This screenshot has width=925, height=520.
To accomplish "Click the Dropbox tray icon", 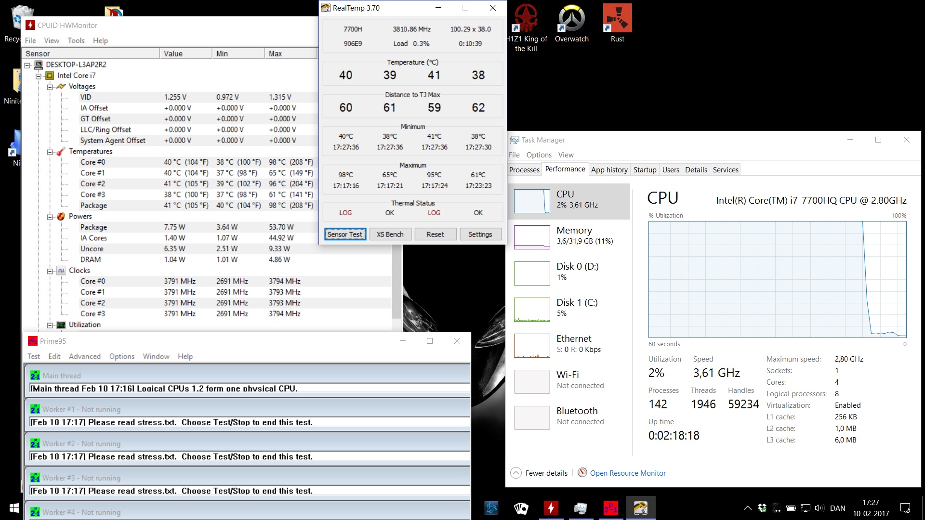I will click(x=762, y=508).
